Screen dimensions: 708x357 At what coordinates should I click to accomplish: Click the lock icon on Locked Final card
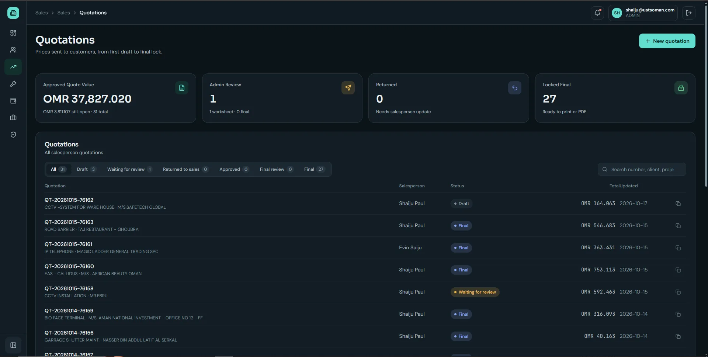(681, 88)
